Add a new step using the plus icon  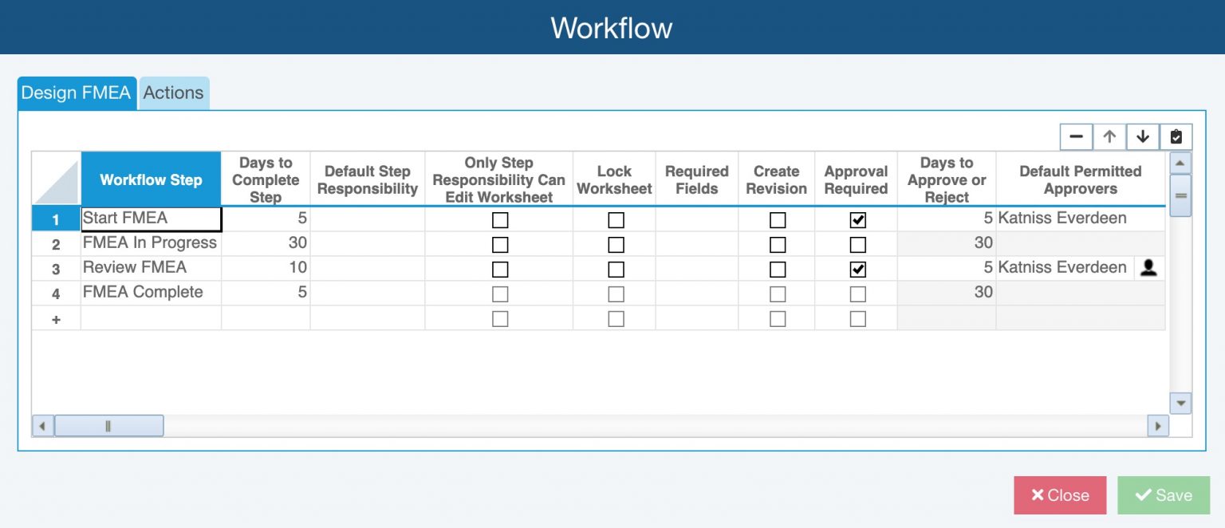(56, 317)
